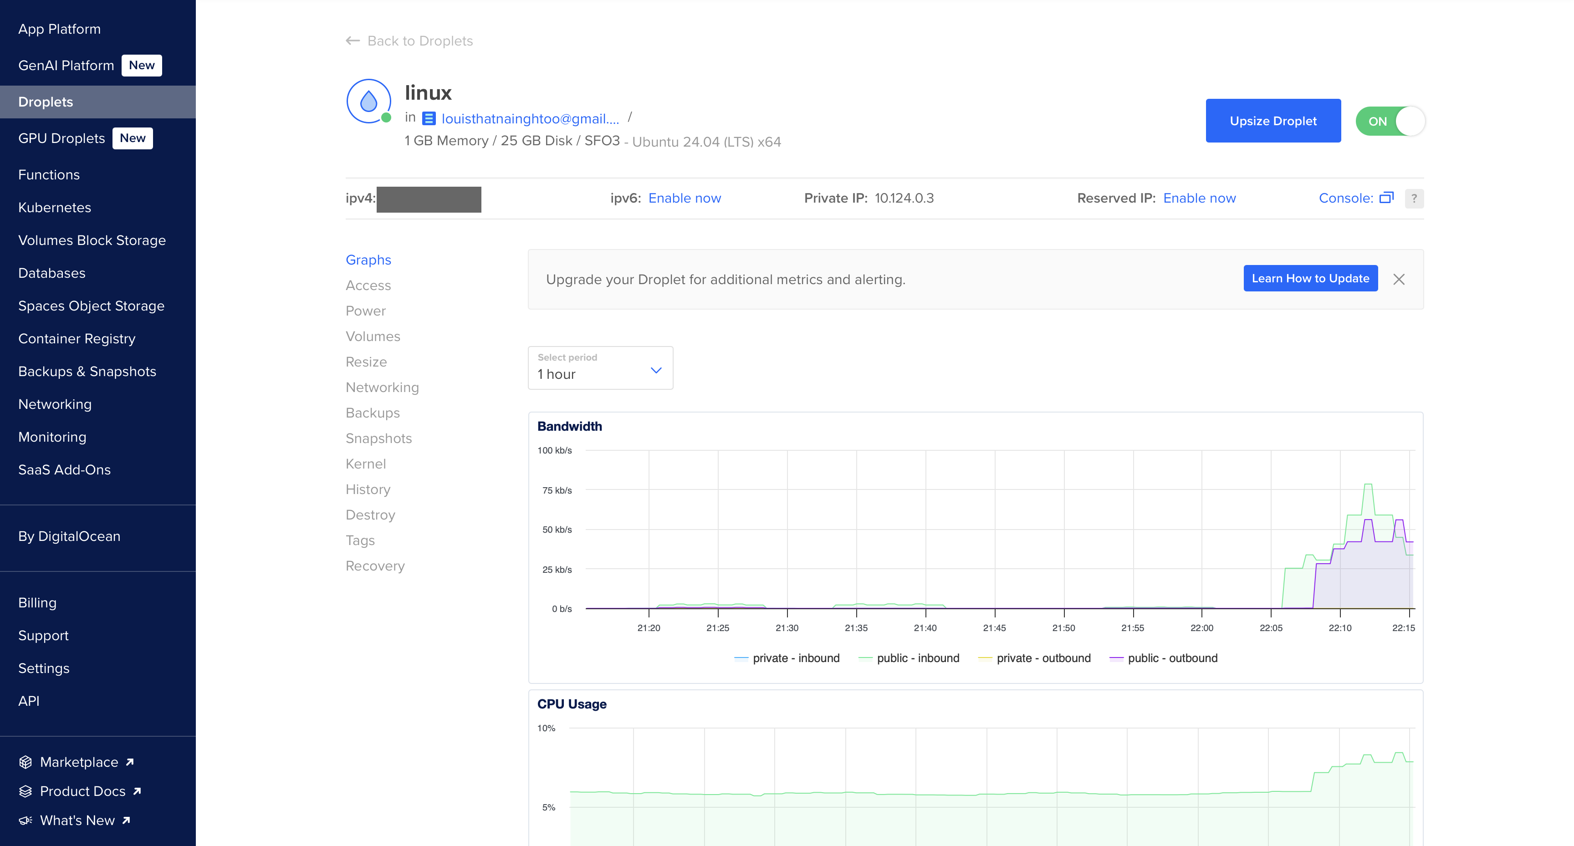The width and height of the screenshot is (1574, 846).
Task: Open Functions in sidebar
Action: 49,175
